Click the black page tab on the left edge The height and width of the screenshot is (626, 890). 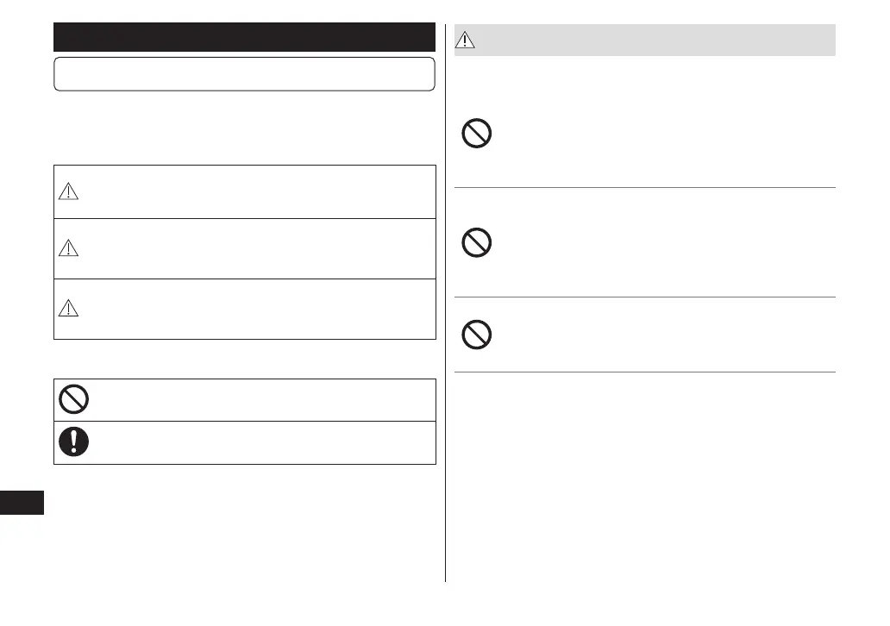pos(22,503)
